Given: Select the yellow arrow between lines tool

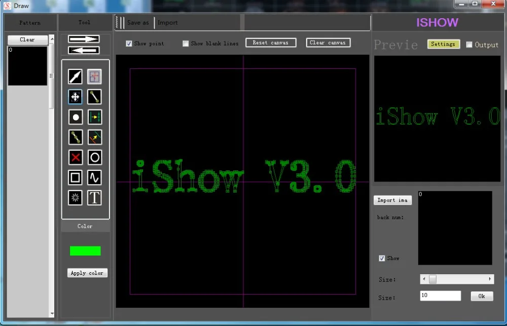Looking at the screenshot, I should pyautogui.click(x=94, y=137).
